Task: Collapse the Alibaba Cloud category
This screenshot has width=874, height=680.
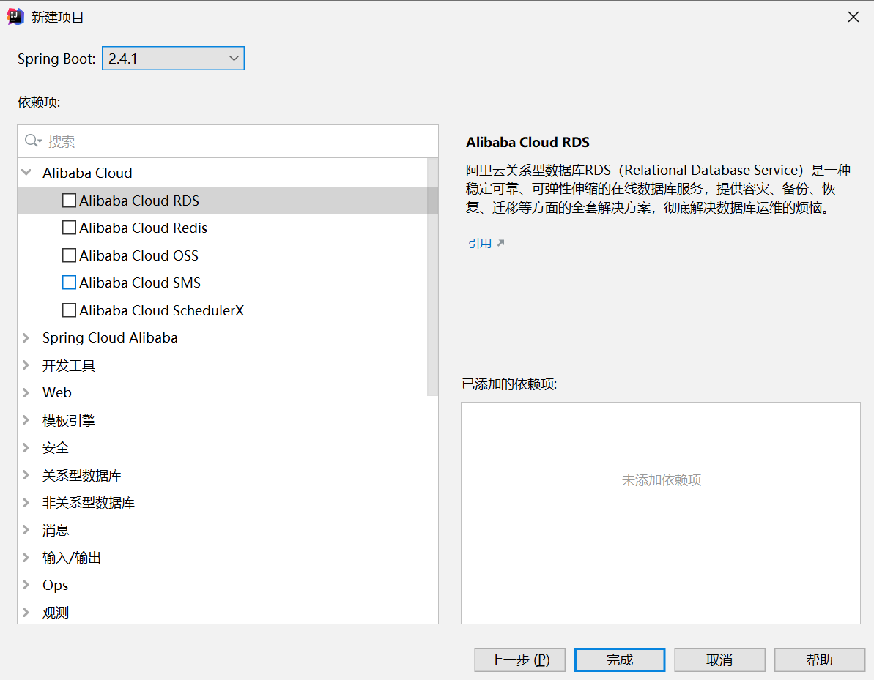Action: click(x=26, y=173)
